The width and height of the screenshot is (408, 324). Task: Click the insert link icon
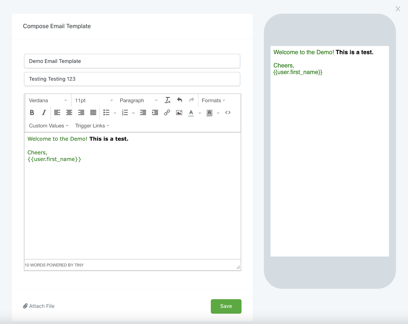[167, 113]
